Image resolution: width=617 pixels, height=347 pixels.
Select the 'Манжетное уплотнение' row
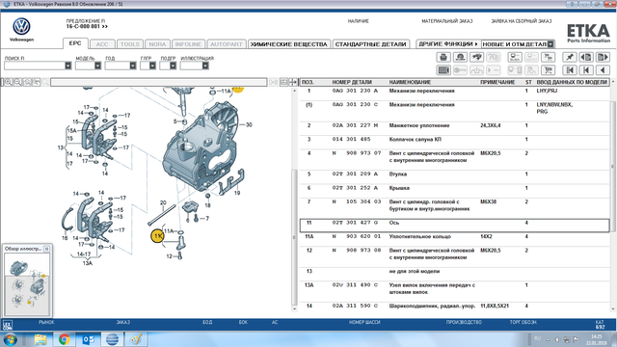[x=454, y=125]
